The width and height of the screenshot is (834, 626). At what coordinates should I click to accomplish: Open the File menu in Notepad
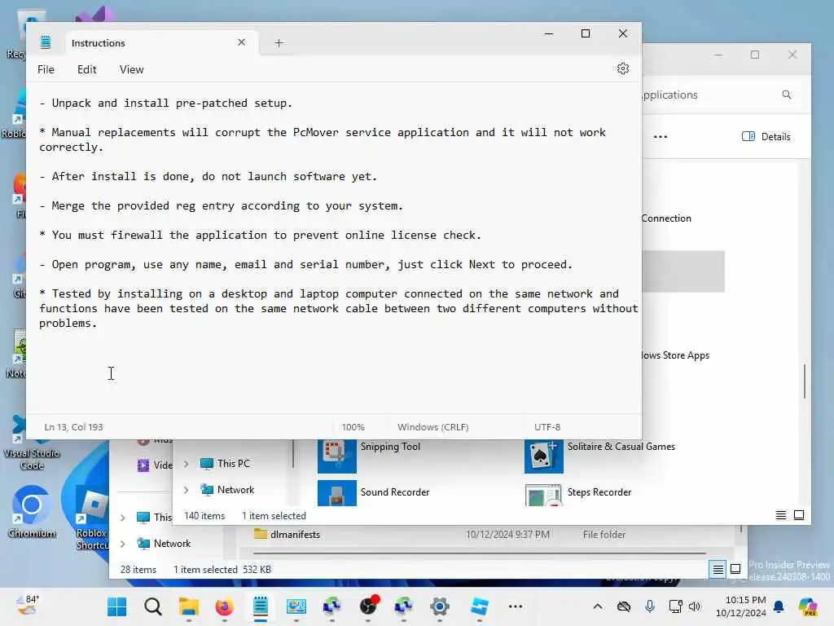click(x=46, y=69)
